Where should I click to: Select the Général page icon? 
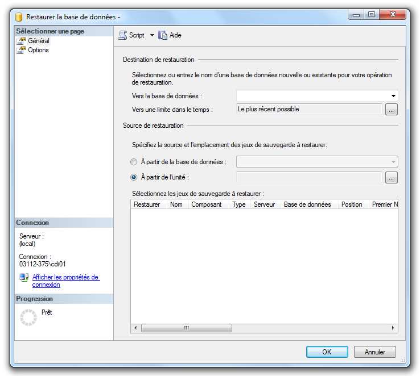(22, 41)
